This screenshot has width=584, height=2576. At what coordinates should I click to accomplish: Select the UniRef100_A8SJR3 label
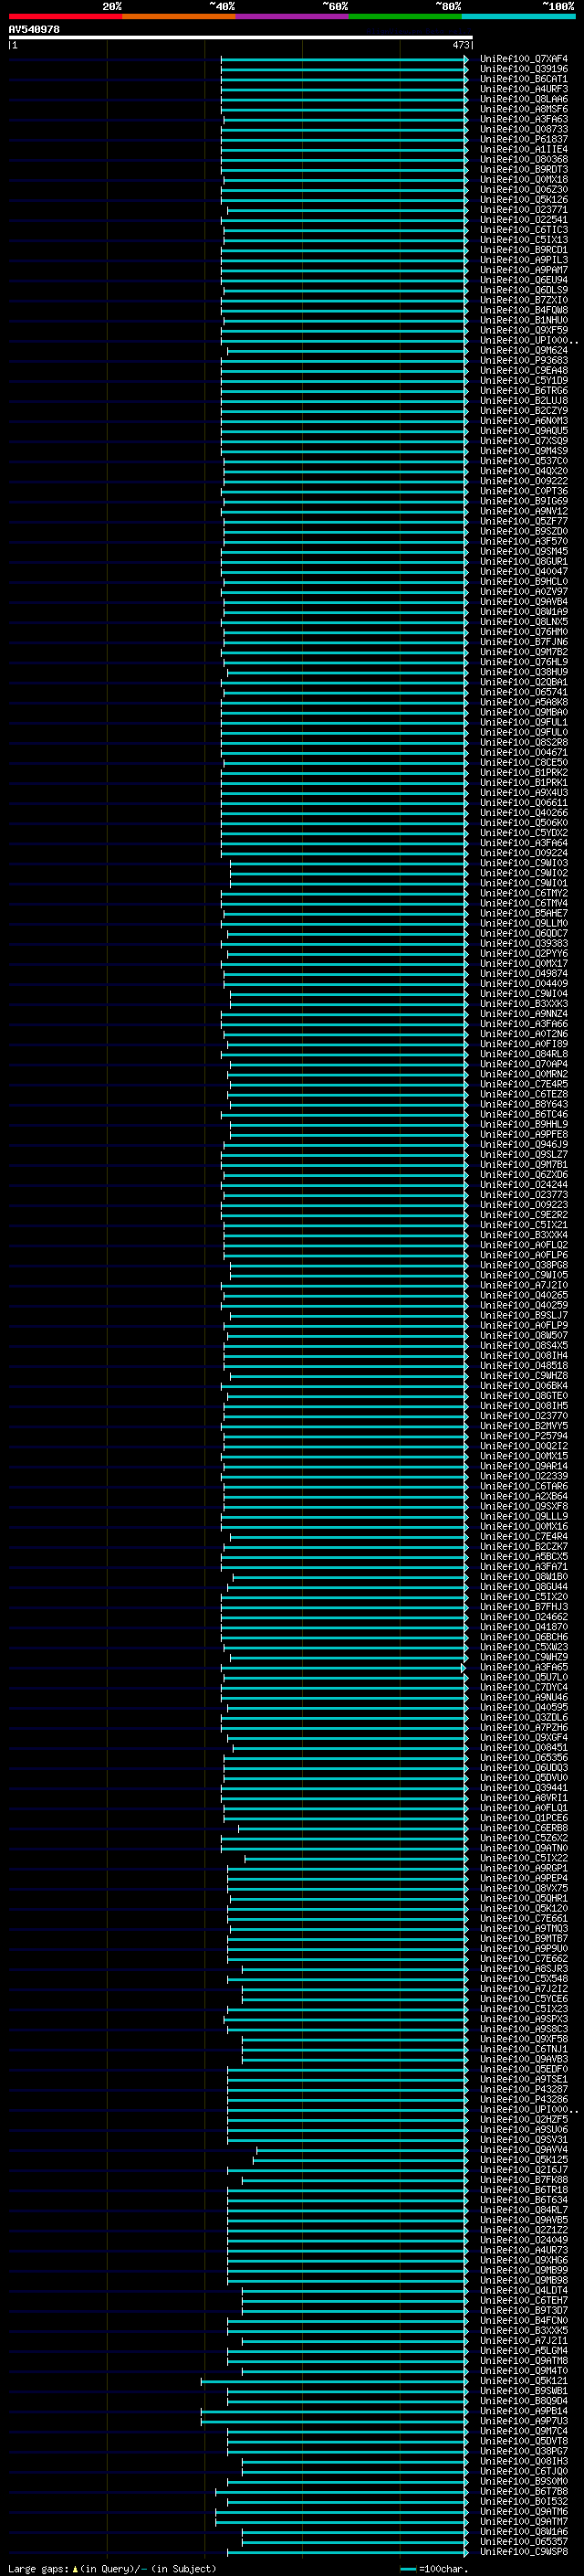pyautogui.click(x=524, y=1969)
